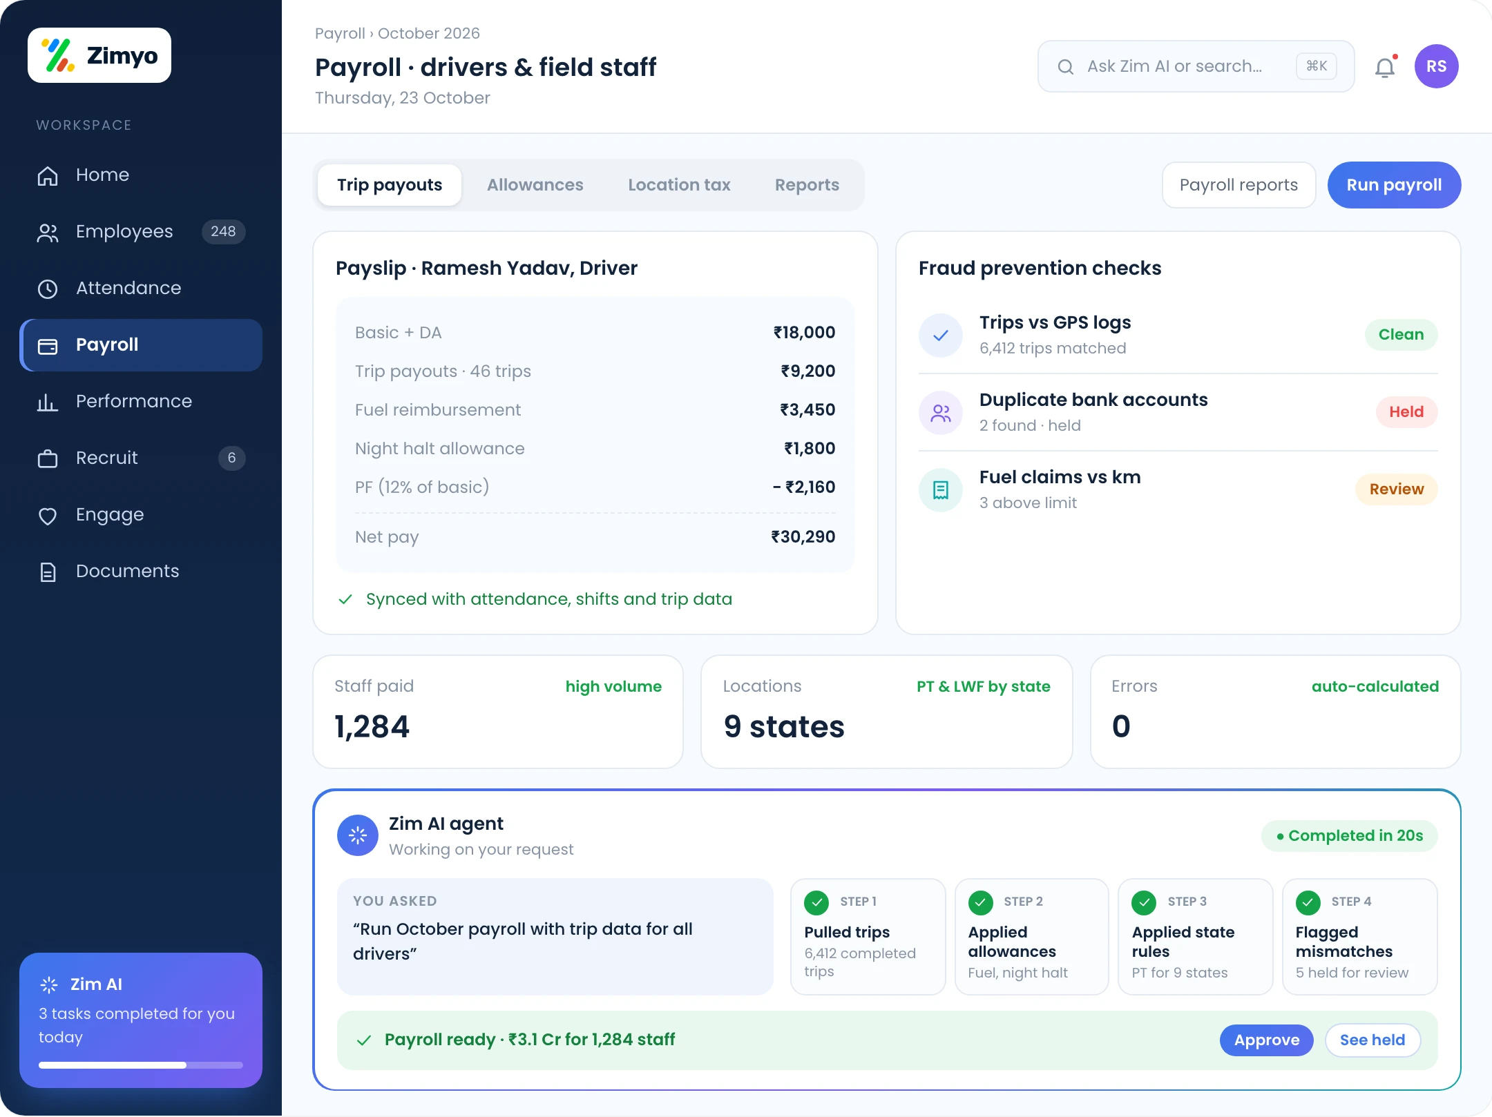Viewport: 1492px width, 1117px height.
Task: Click Step 2 green check icon
Action: pyautogui.click(x=980, y=902)
